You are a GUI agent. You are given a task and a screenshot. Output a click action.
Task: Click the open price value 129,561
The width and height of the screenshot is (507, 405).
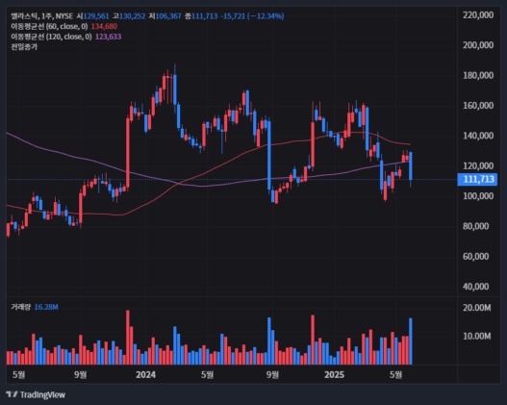pyautogui.click(x=96, y=16)
